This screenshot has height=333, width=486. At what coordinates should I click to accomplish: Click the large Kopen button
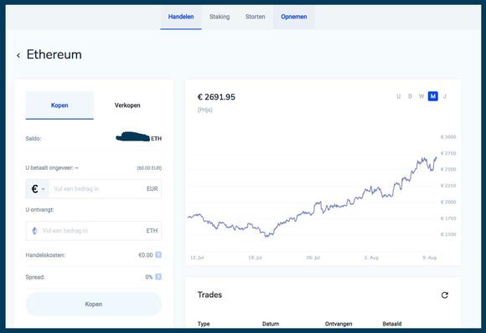tap(94, 305)
